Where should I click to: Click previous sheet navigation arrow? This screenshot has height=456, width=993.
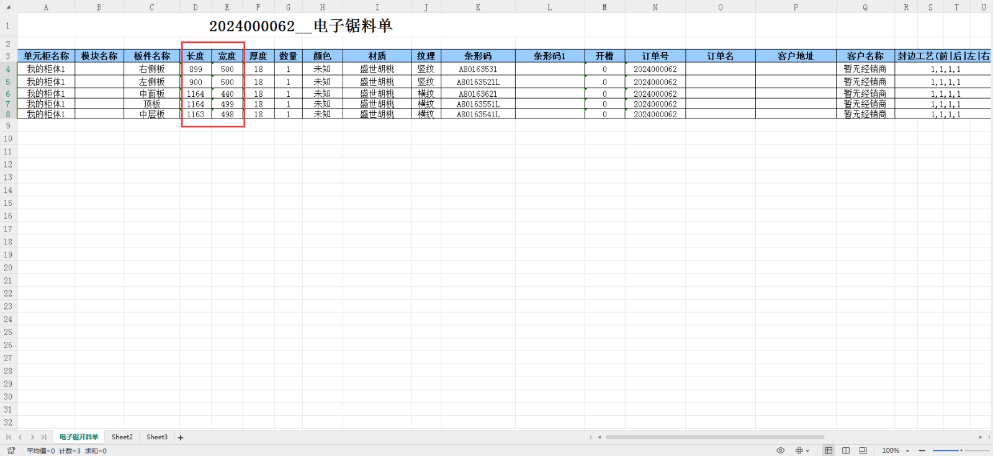pyautogui.click(x=20, y=437)
